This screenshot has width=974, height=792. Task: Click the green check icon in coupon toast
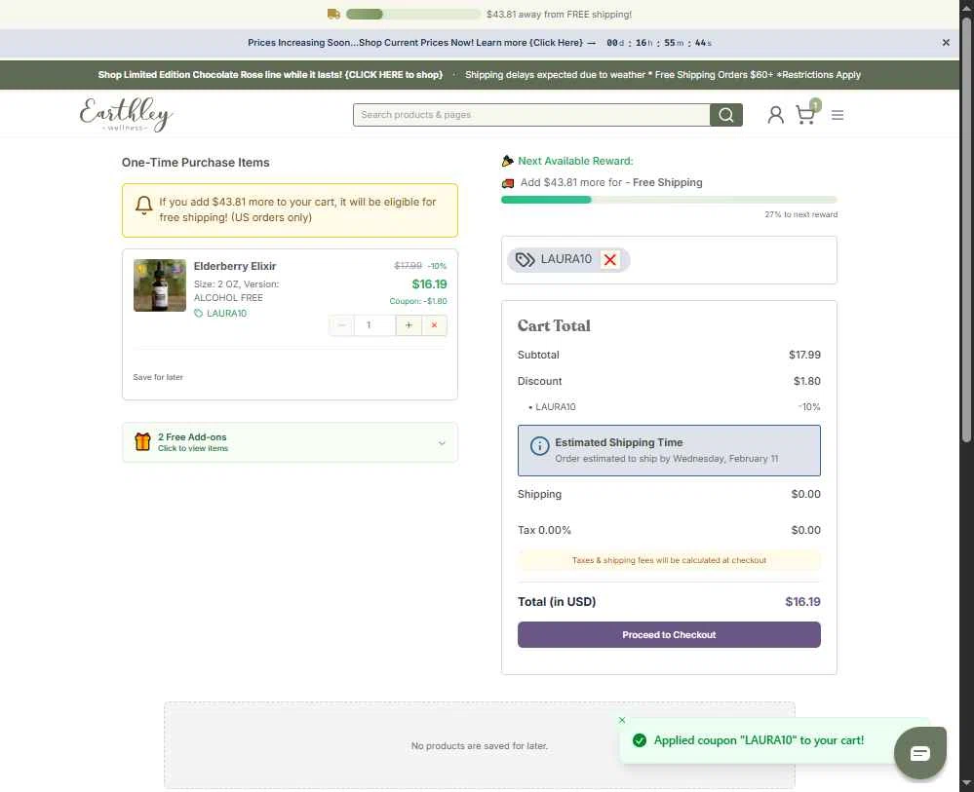[640, 739]
